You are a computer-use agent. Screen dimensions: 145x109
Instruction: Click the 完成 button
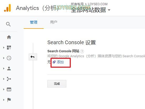click(57, 84)
